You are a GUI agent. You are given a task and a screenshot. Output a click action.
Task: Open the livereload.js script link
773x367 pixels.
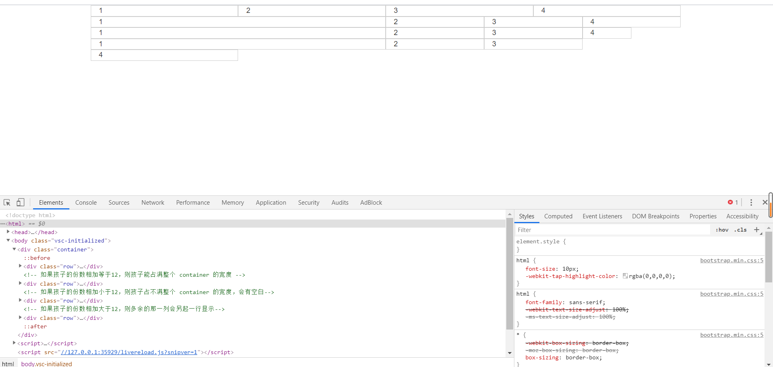point(129,352)
